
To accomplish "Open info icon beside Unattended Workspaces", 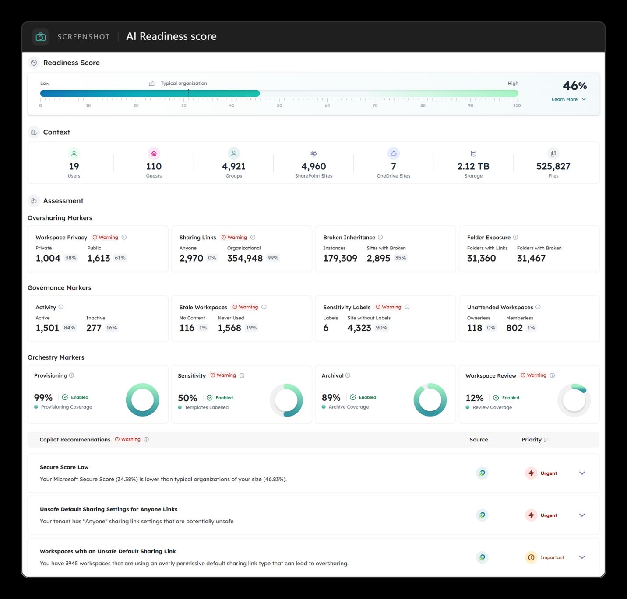I will (538, 307).
